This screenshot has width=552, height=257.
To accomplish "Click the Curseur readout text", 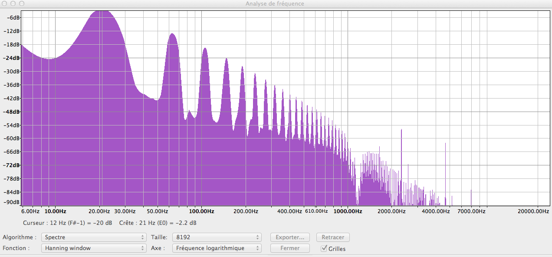I will click(x=67, y=223).
